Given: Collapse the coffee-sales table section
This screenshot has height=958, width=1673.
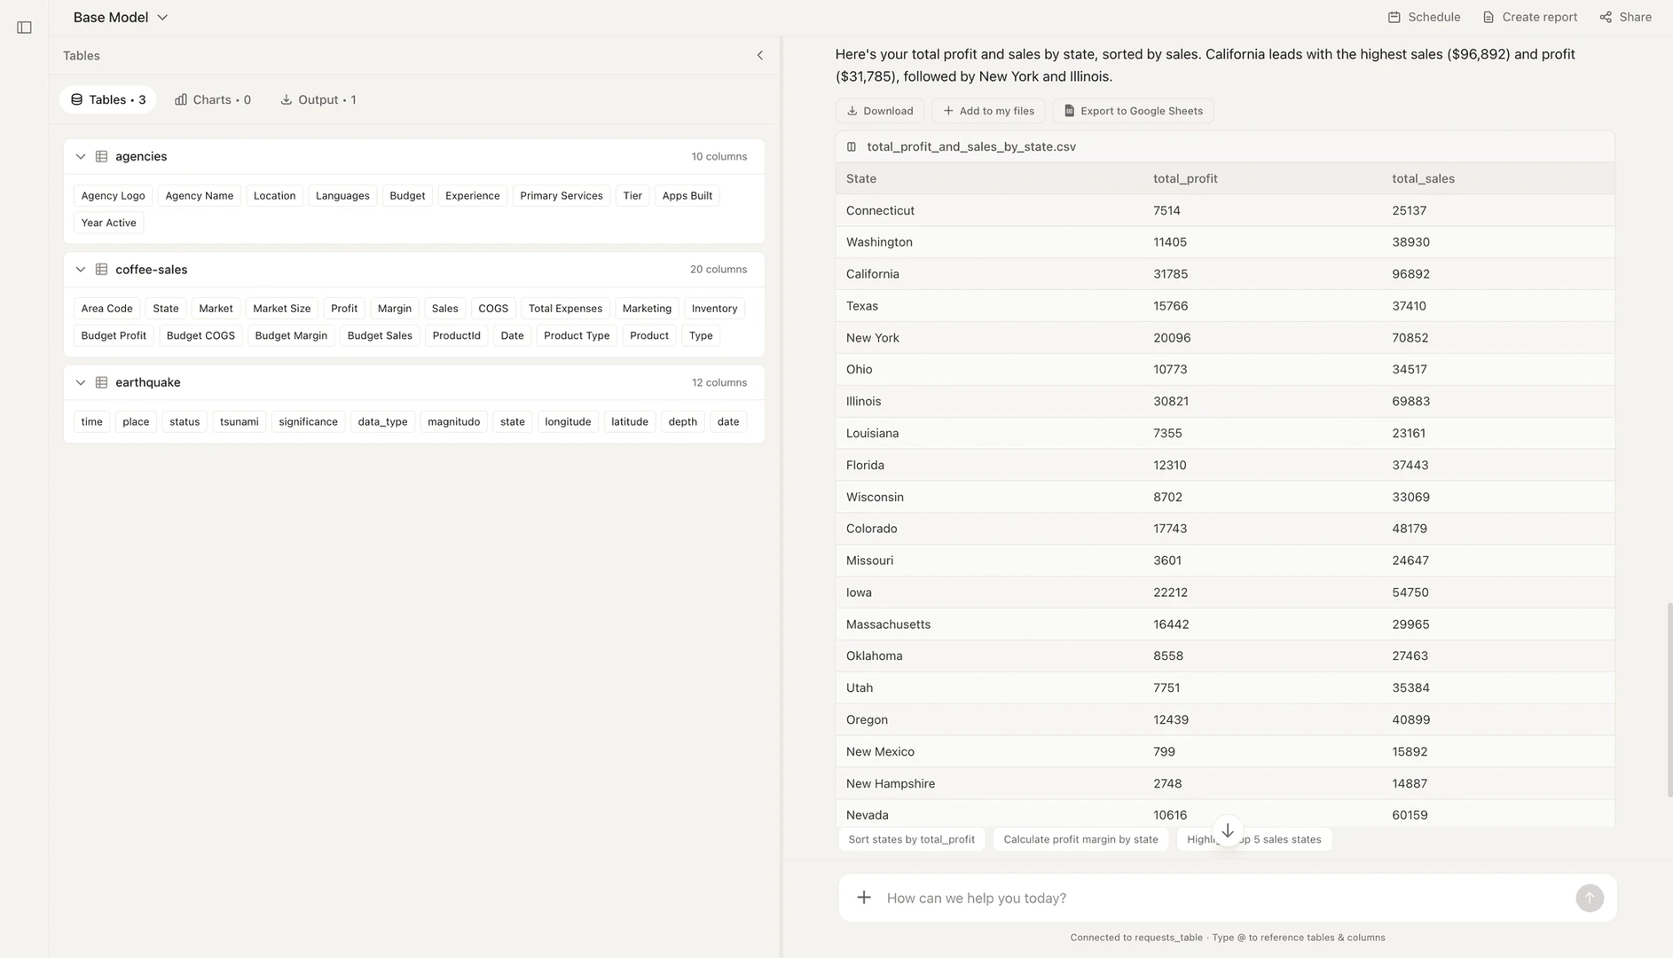Looking at the screenshot, I should click(81, 270).
